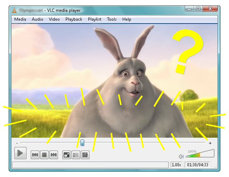The image size is (229, 177).
Task: Toggle fullscreen video mode icon
Action: click(67, 155)
